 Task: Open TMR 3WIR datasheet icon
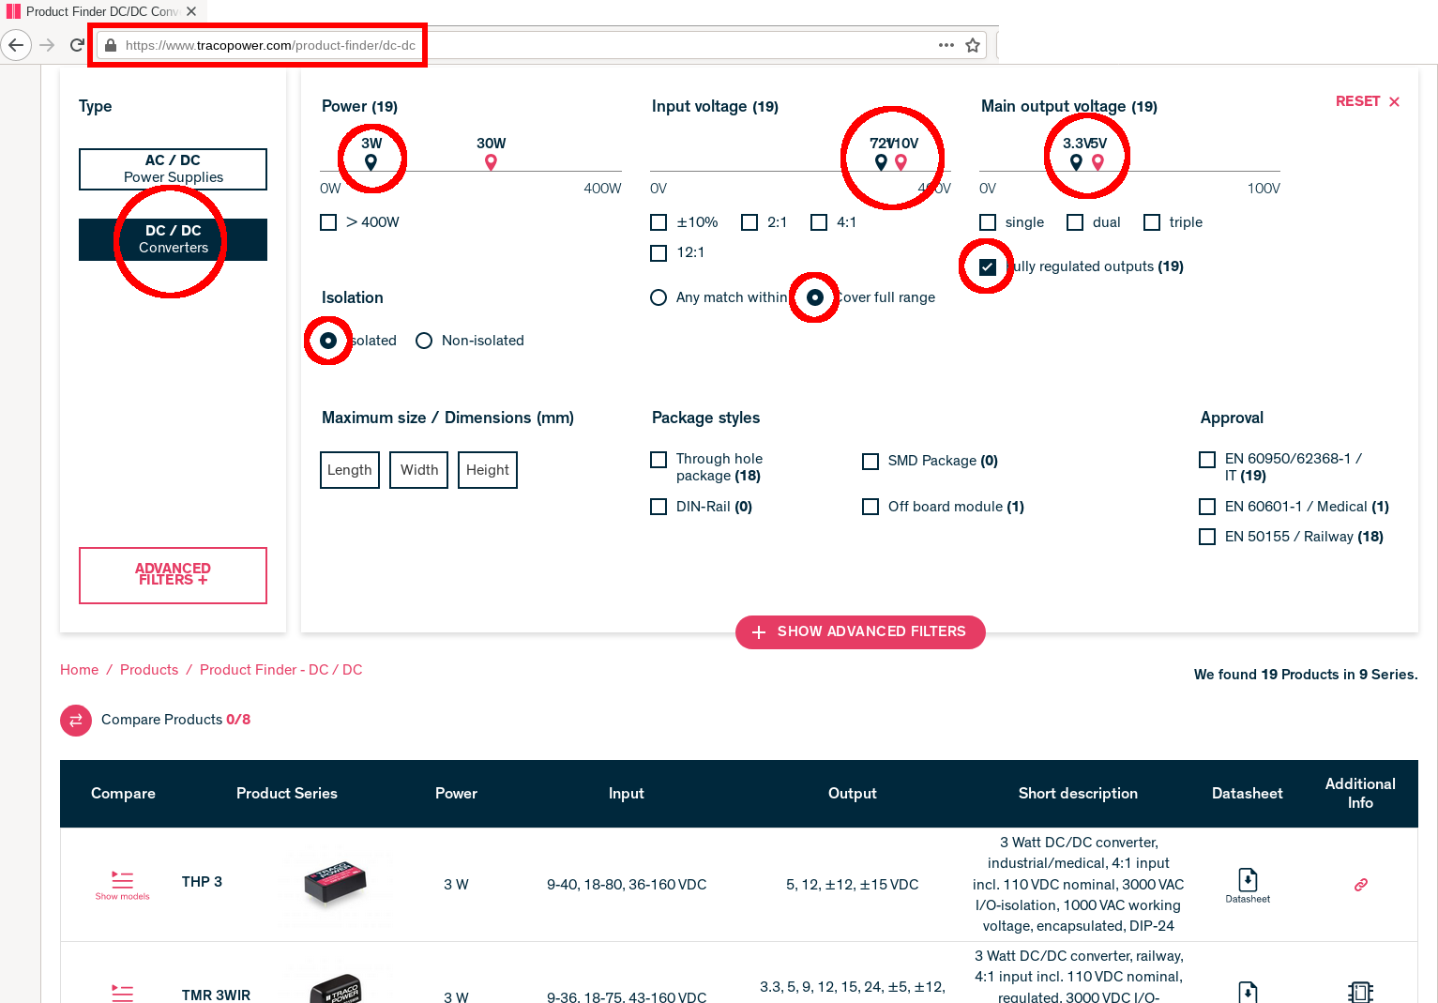[1248, 992]
